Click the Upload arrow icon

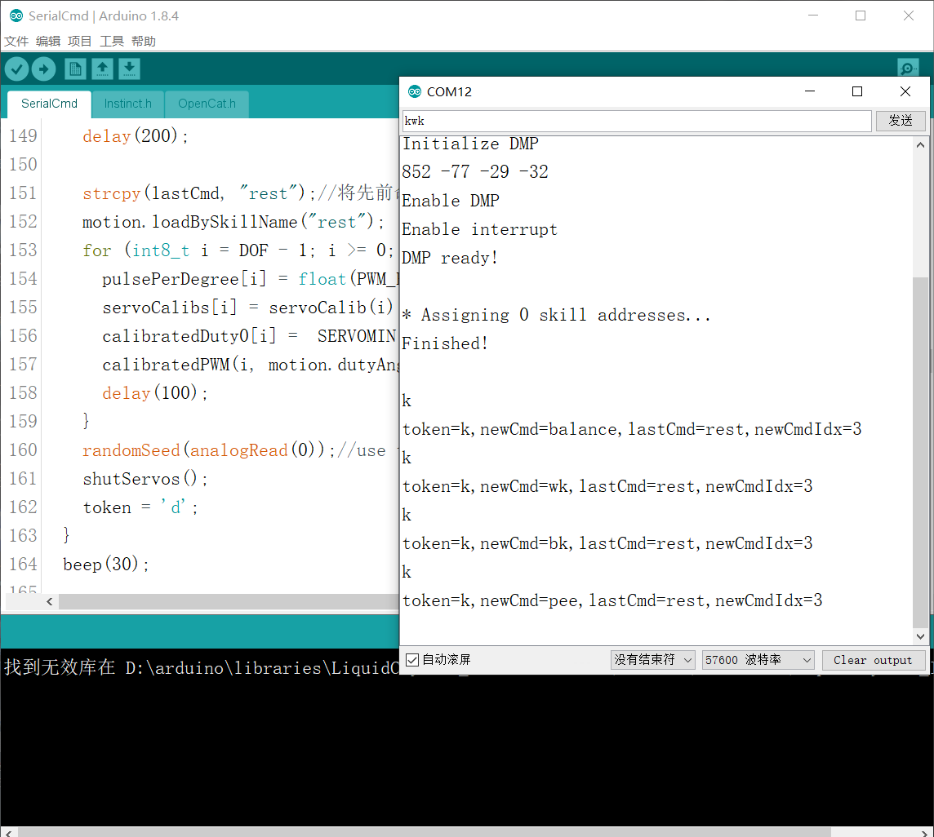pos(43,69)
